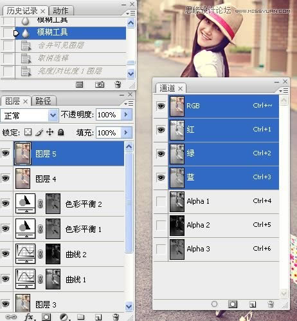Switch to the 路径 tab
This screenshot has width=297, height=321.
tap(43, 101)
